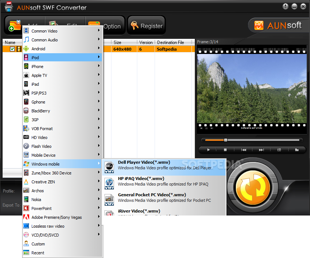This screenshot has width=310, height=258.
Task: Click the VCD/DVD/SVCD disc icon
Action: click(x=26, y=235)
